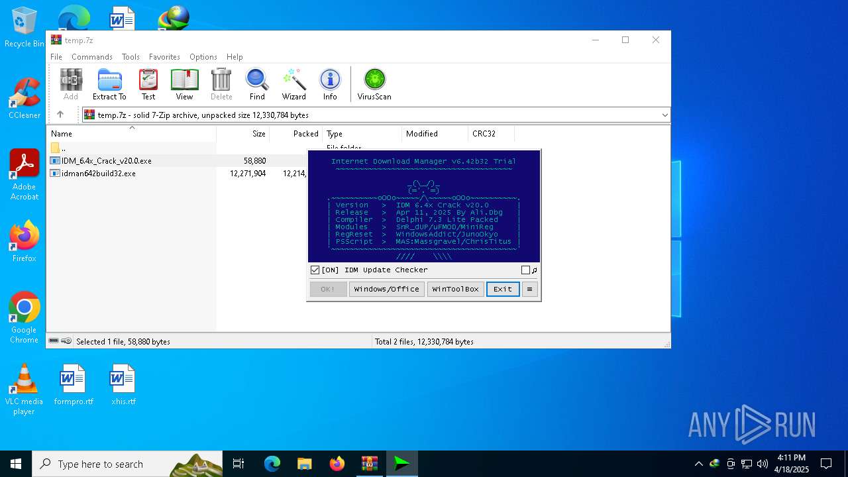This screenshot has width=848, height=477.
Task: Sort by the Modified column header
Action: pos(435,133)
